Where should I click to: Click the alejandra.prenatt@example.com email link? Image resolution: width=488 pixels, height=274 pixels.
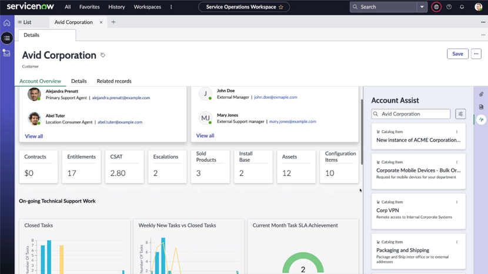point(121,98)
